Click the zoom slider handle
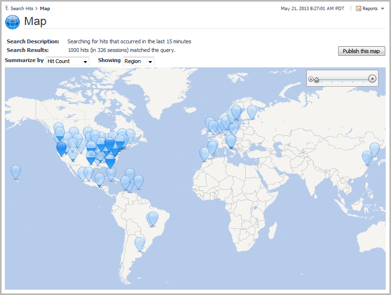The height and width of the screenshot is (295, 391). tap(316, 79)
